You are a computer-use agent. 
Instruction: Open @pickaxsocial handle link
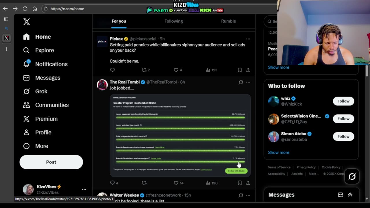(143, 39)
